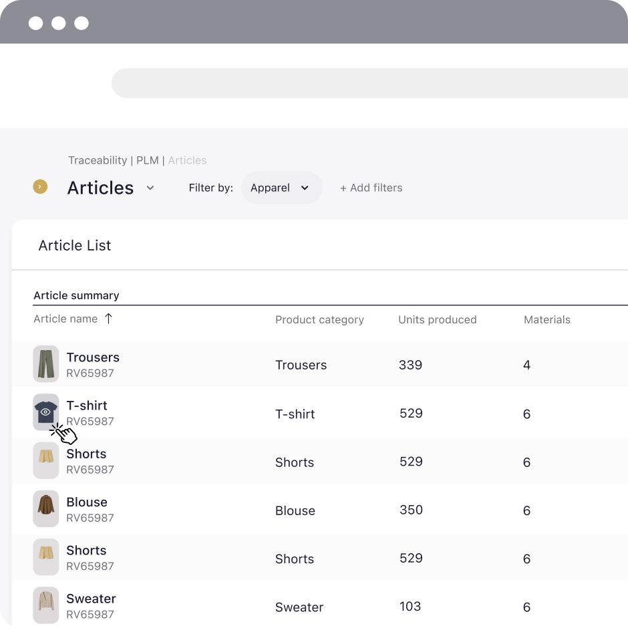
Task: Click the Articles breadcrumb
Action: 187,160
